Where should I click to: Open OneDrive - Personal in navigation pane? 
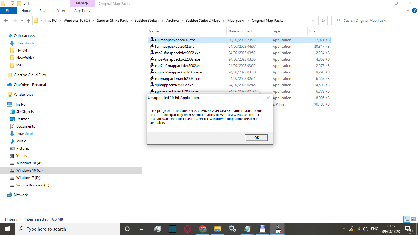(30, 85)
